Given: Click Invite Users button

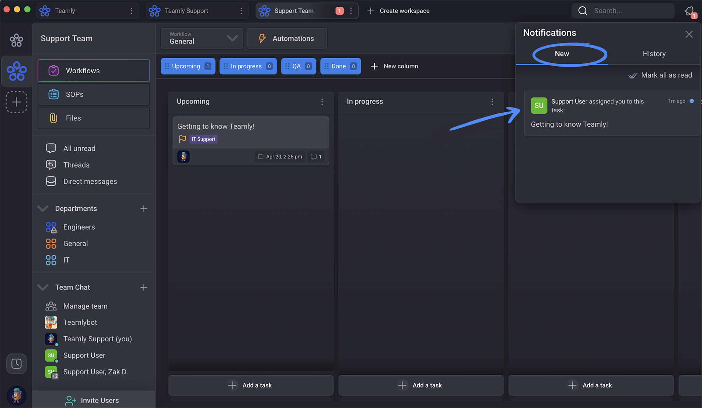Looking at the screenshot, I should point(94,400).
